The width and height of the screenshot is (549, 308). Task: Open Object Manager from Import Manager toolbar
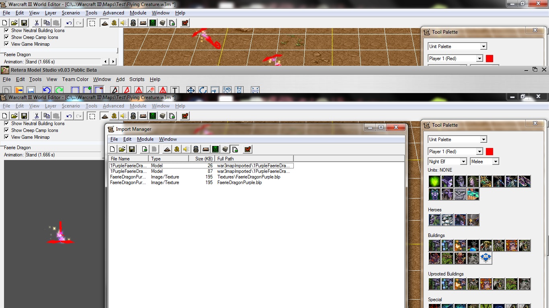tap(225, 149)
